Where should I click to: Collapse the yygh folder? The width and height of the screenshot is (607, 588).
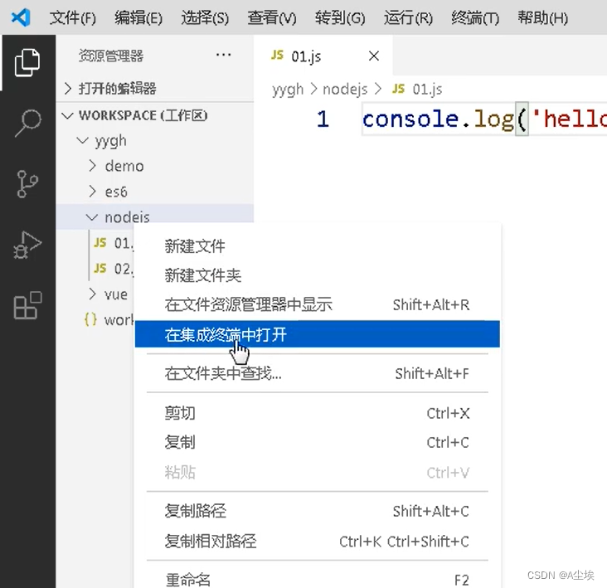click(155, 140)
